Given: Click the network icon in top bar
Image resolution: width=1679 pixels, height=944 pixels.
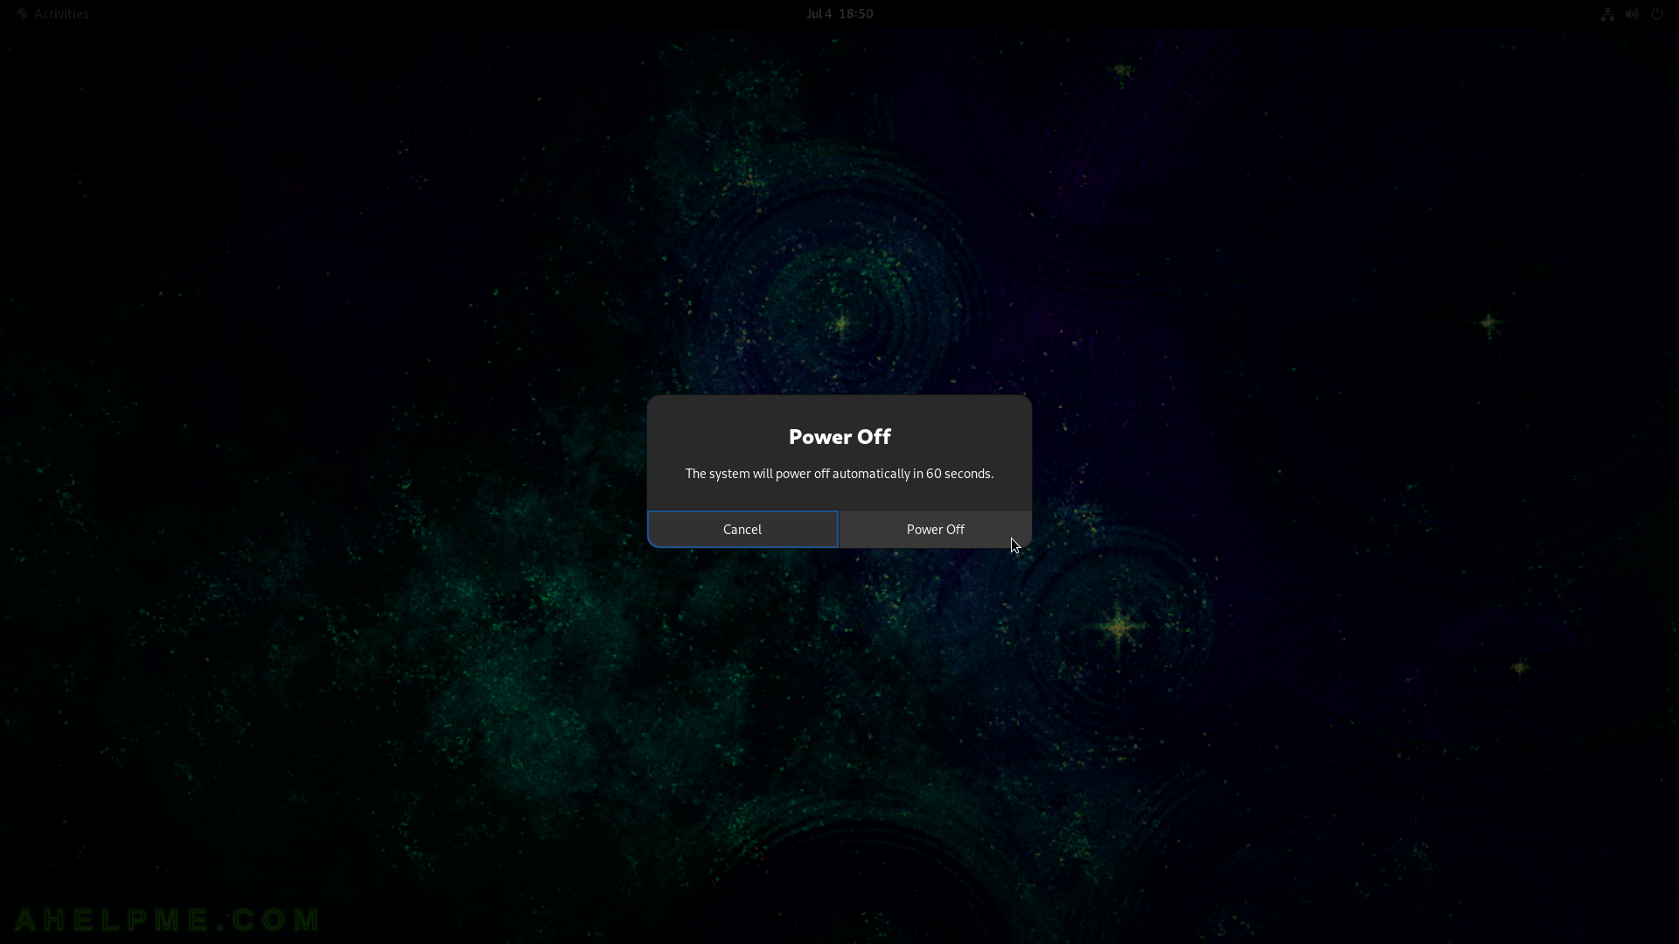Looking at the screenshot, I should (x=1607, y=14).
